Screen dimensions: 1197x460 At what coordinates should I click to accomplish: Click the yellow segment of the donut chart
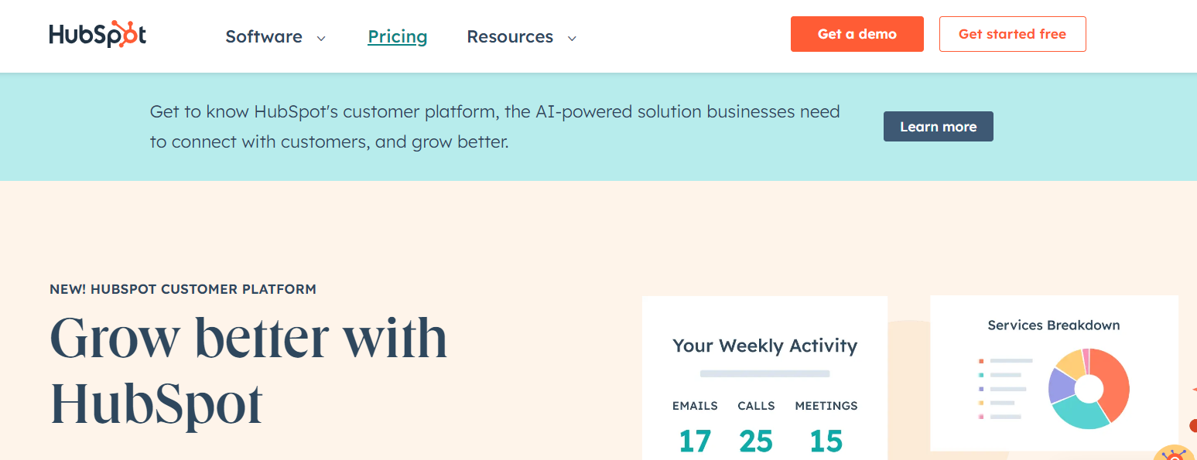[1071, 362]
